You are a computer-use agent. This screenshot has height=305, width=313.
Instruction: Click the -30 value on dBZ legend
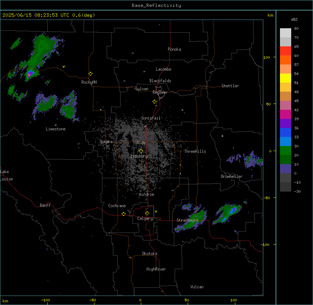(x=297, y=191)
